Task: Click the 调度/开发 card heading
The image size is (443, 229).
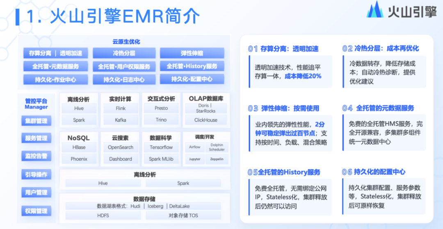Action: pos(205,137)
